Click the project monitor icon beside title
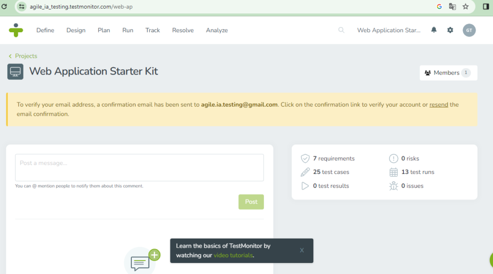This screenshot has height=274, width=493. (15, 72)
